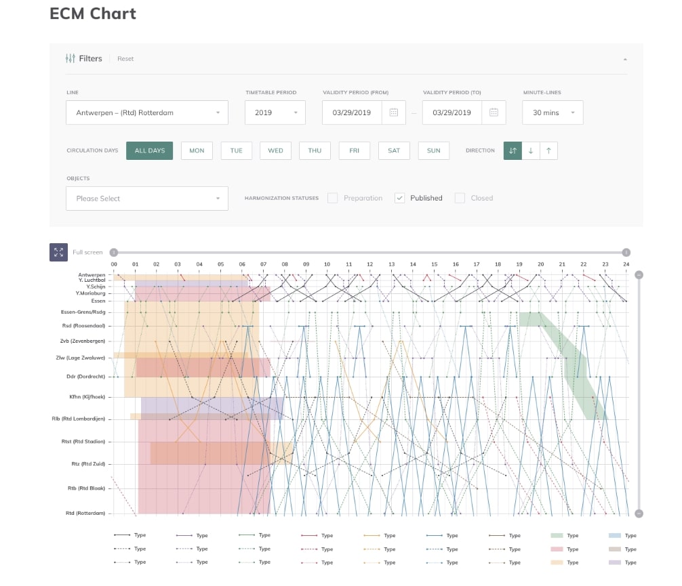Click the left handle of time range slider
The height and width of the screenshot is (586, 682).
click(114, 252)
